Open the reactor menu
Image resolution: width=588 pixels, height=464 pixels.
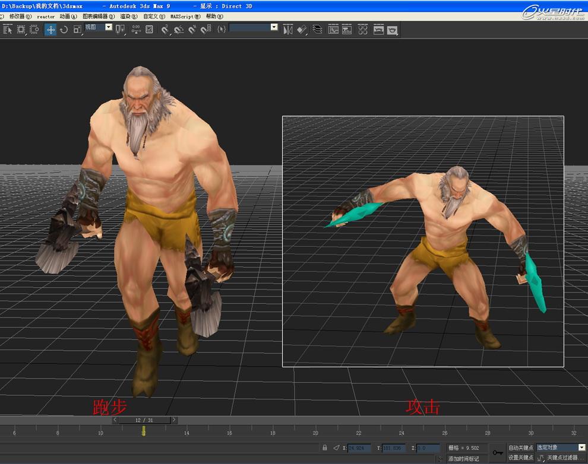pos(46,17)
